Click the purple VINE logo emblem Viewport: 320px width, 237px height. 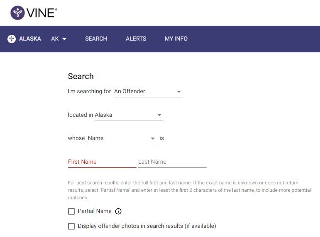tap(17, 13)
